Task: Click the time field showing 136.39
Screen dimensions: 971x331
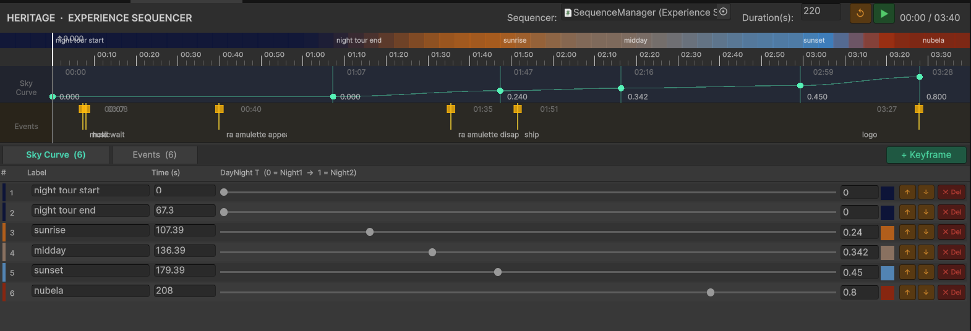Action: tap(184, 251)
